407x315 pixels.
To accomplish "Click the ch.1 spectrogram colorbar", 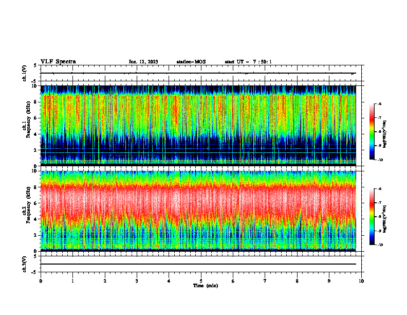I will [372, 132].
